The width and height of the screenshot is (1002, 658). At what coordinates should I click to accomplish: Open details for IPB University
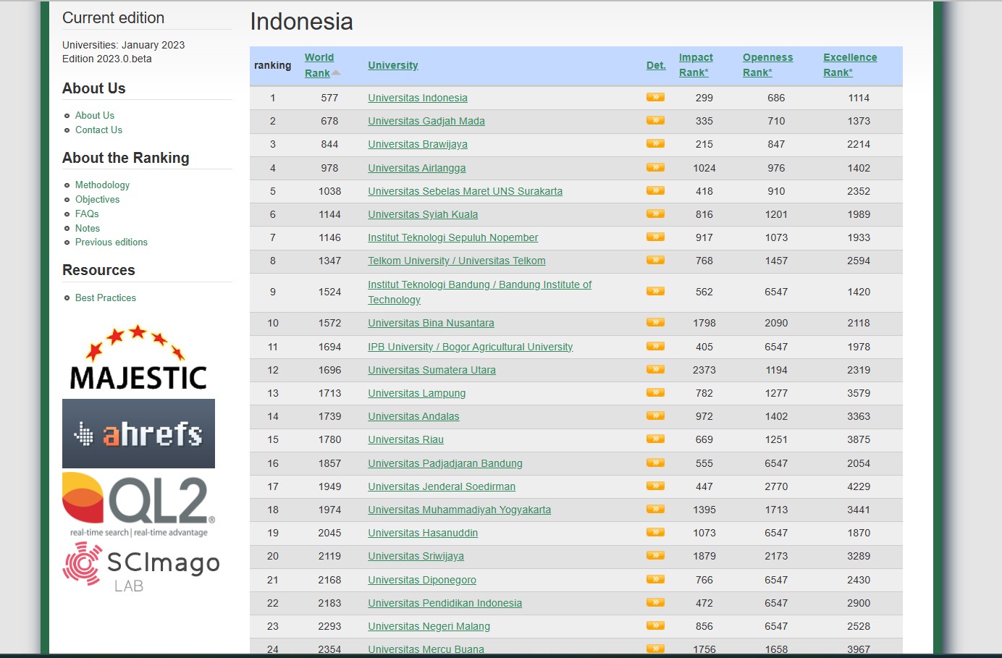[655, 347]
